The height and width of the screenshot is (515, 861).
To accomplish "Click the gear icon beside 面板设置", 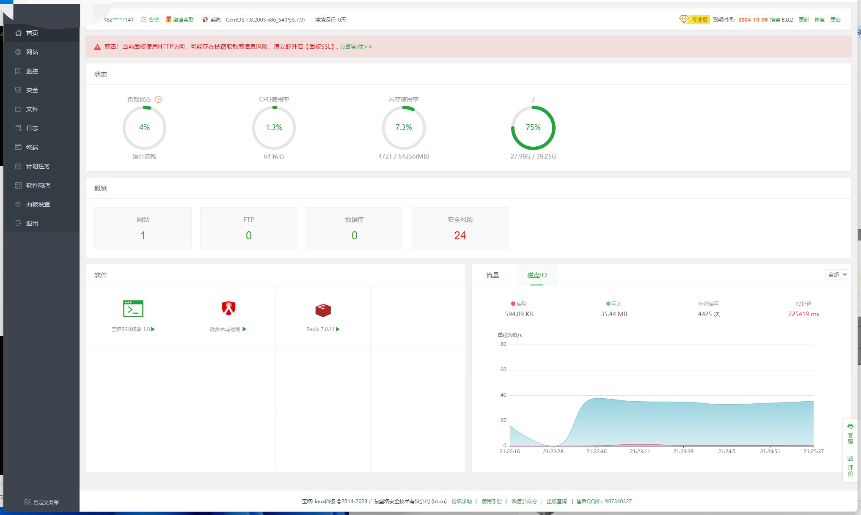I will click(x=18, y=204).
